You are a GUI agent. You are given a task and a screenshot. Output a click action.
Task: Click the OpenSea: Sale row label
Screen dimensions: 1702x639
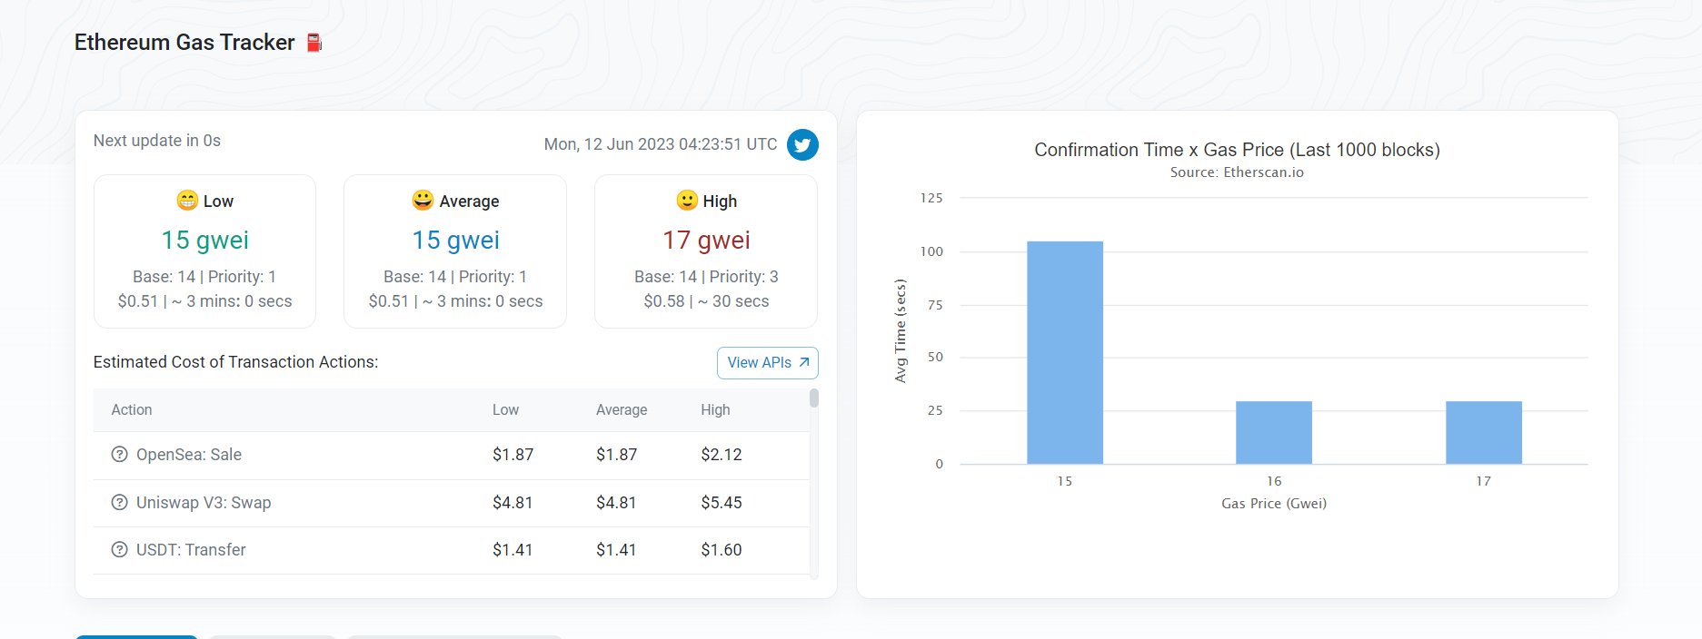[x=189, y=455]
